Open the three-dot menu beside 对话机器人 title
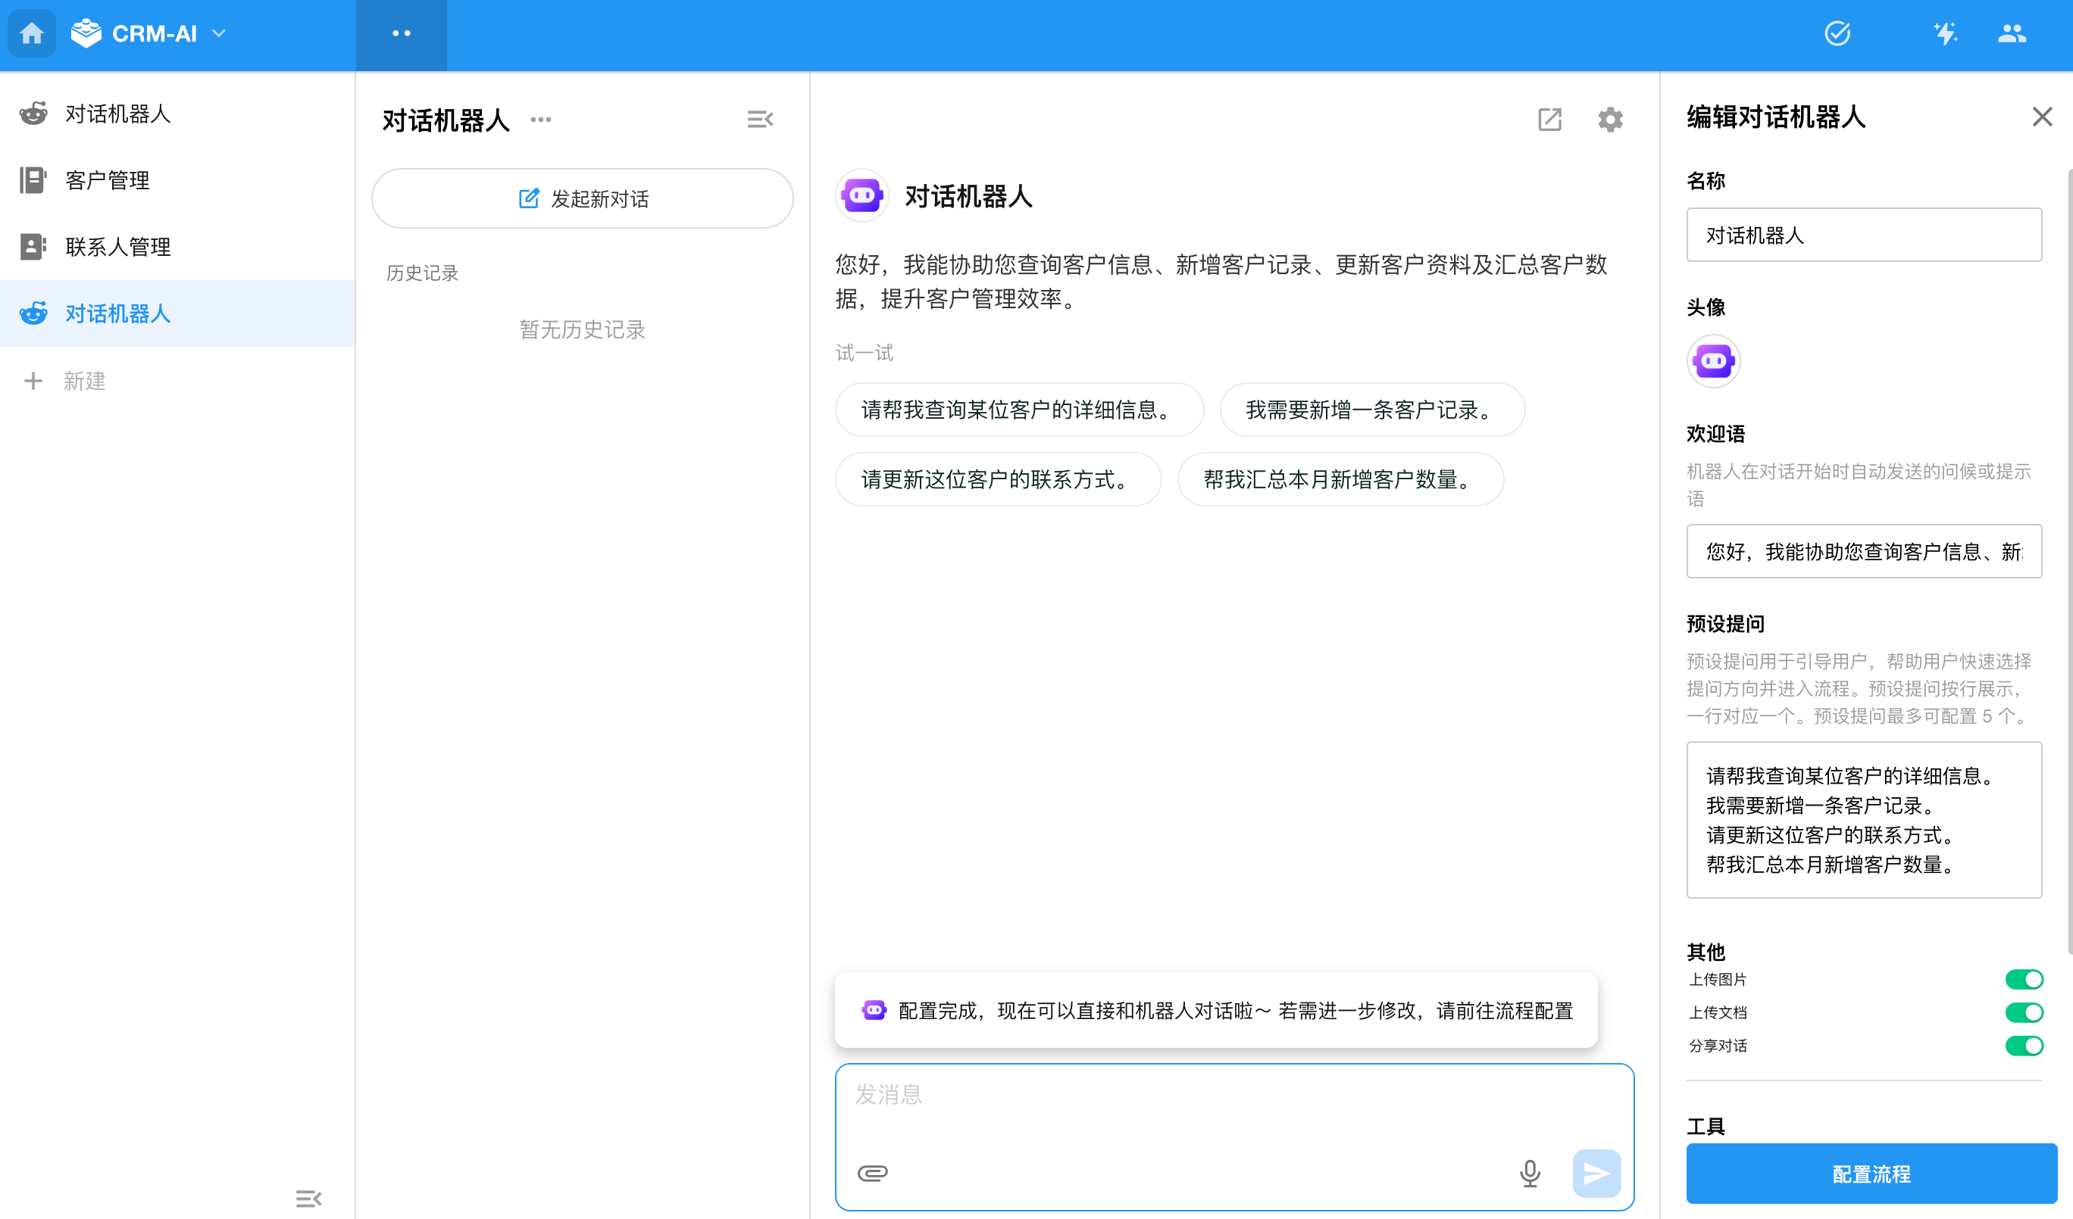Viewport: 2073px width, 1219px height. tap(540, 120)
